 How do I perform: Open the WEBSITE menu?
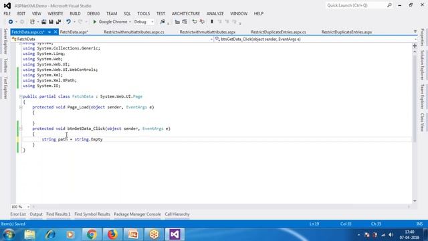point(56,13)
